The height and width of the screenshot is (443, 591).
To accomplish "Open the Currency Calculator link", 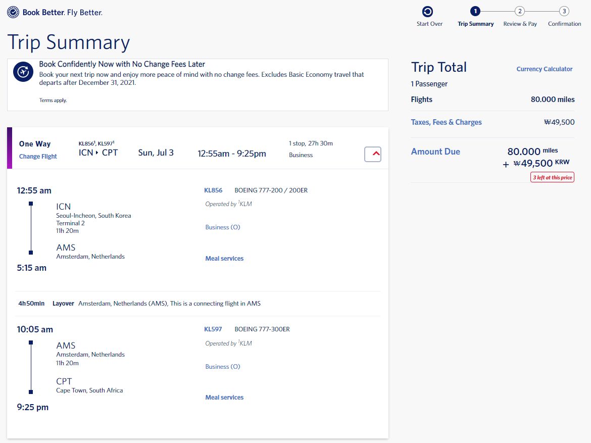I will coord(544,69).
